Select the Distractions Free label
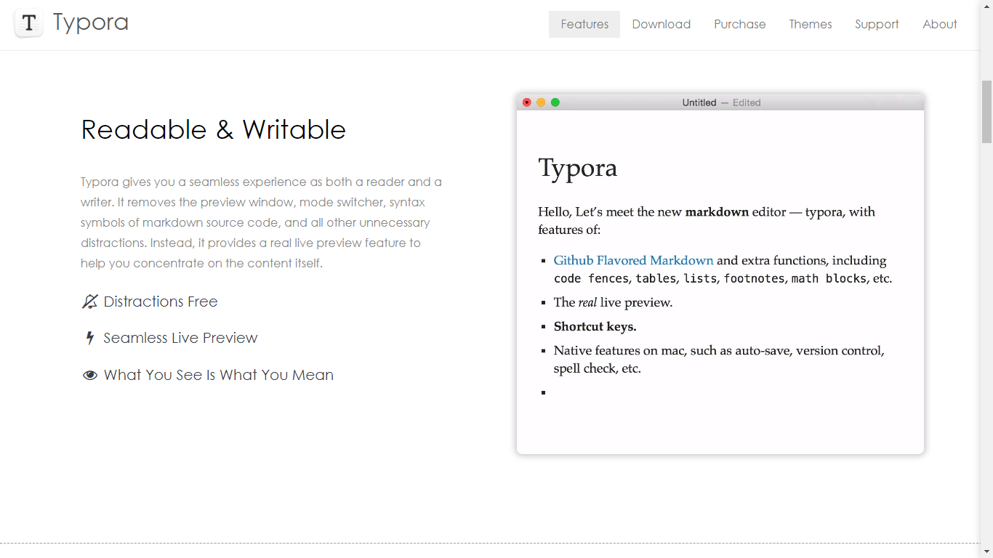 click(x=161, y=302)
